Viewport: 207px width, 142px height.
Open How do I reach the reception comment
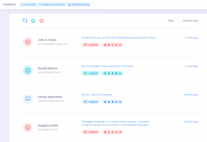pos(97,95)
